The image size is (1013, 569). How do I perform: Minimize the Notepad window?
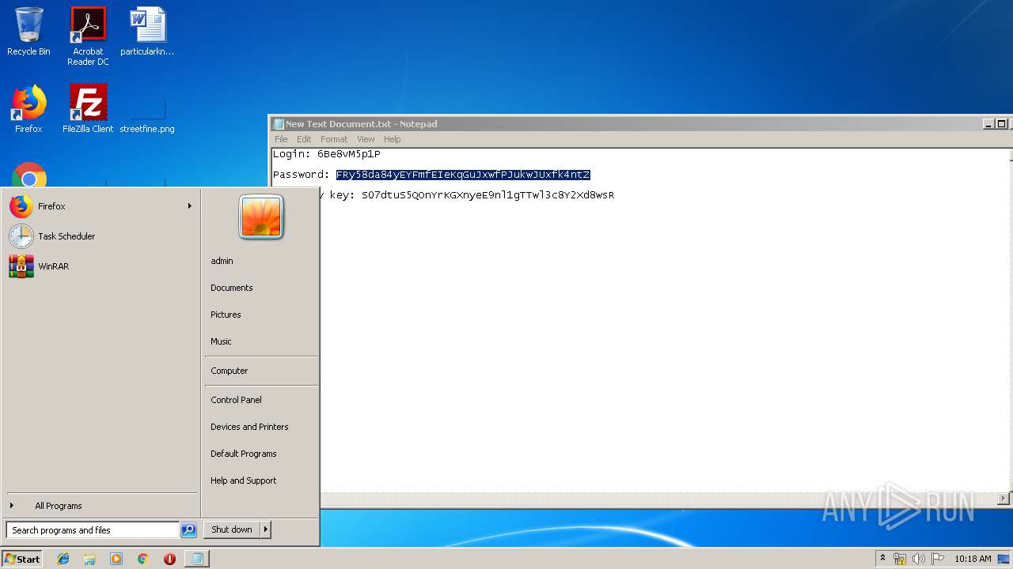tap(988, 124)
